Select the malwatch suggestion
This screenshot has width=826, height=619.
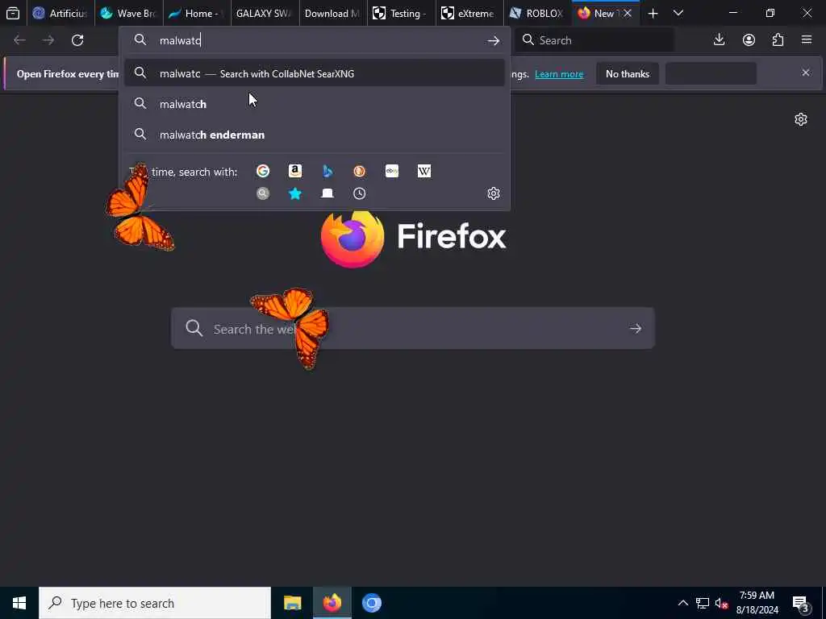point(315,104)
